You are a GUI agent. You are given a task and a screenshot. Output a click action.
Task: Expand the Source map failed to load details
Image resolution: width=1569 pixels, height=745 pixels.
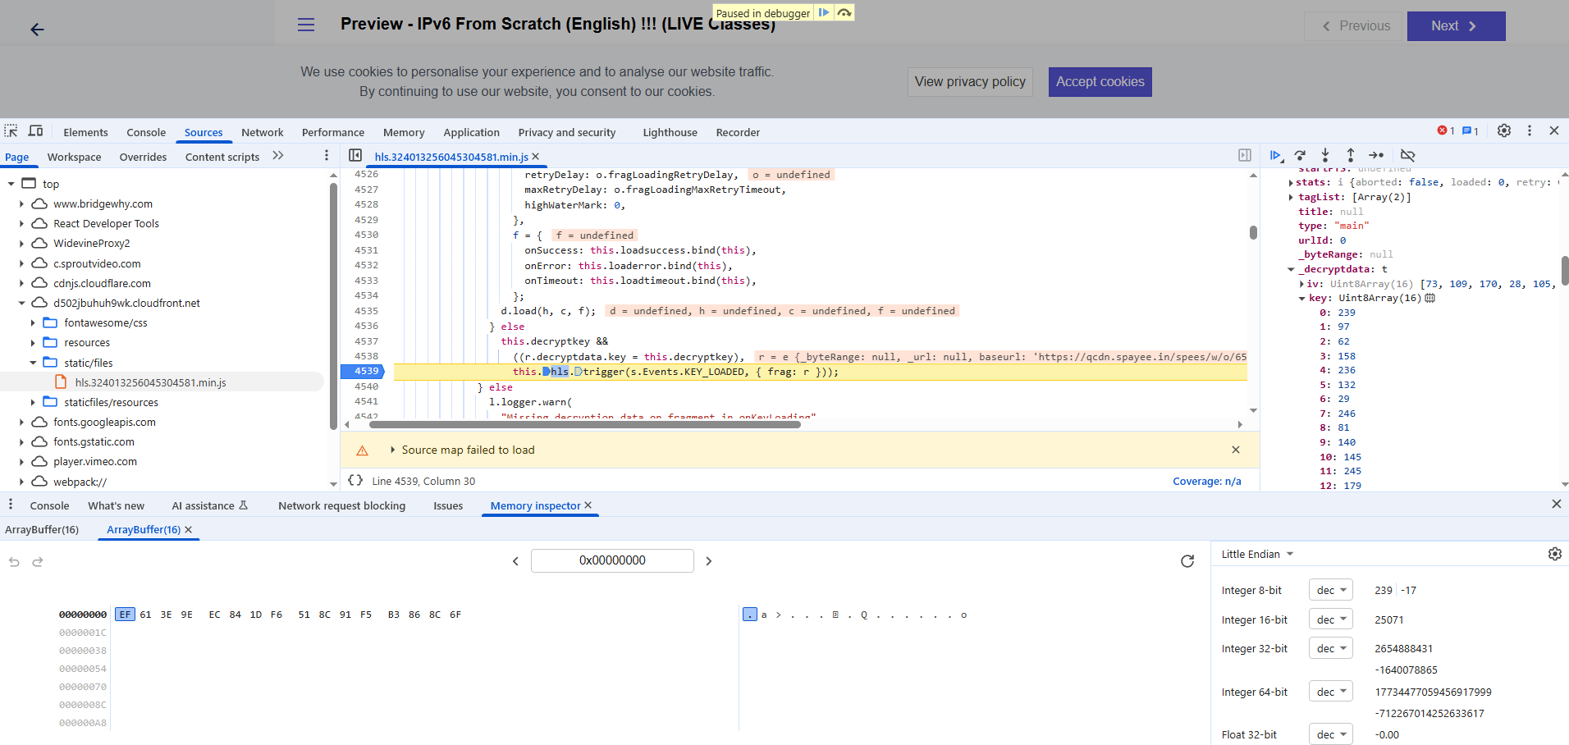click(393, 450)
